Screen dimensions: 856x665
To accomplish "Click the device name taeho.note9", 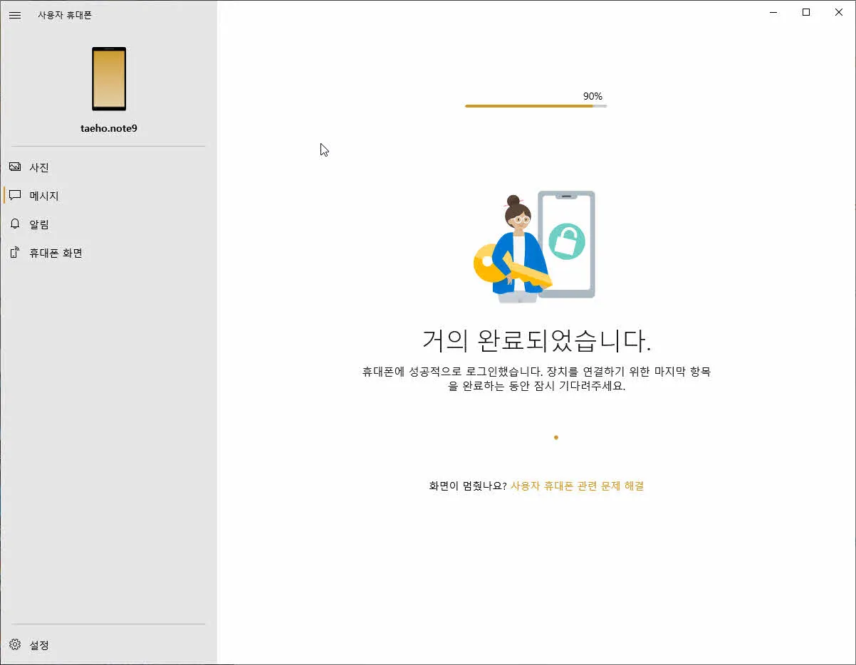I will pos(108,127).
